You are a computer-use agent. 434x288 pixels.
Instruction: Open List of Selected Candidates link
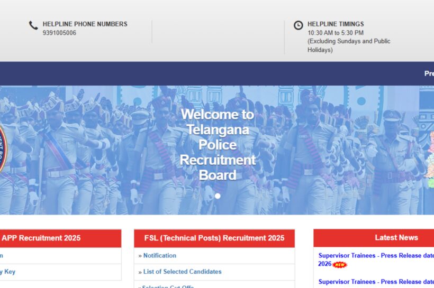[x=183, y=272]
